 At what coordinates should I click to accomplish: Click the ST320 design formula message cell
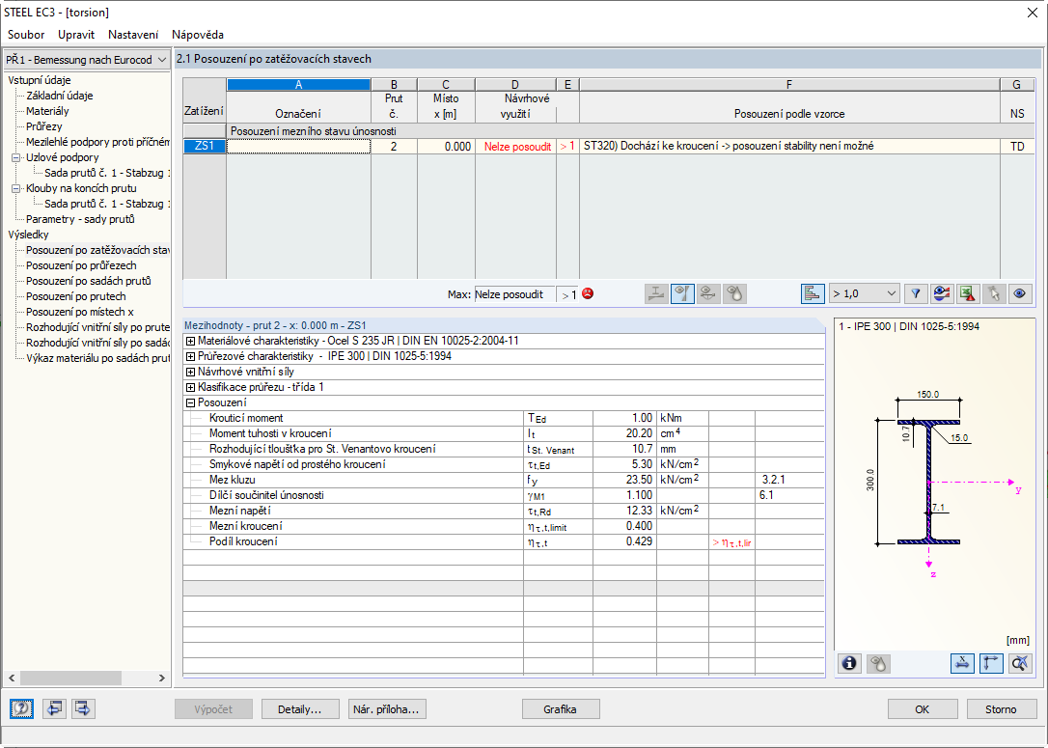pyautogui.click(x=789, y=147)
